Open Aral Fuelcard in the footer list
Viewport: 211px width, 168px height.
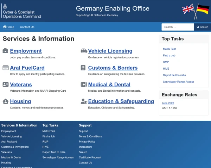pyautogui.click(x=9, y=142)
